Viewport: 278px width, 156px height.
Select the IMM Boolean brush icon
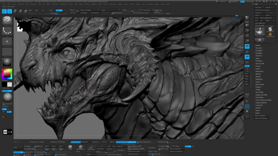point(80,148)
